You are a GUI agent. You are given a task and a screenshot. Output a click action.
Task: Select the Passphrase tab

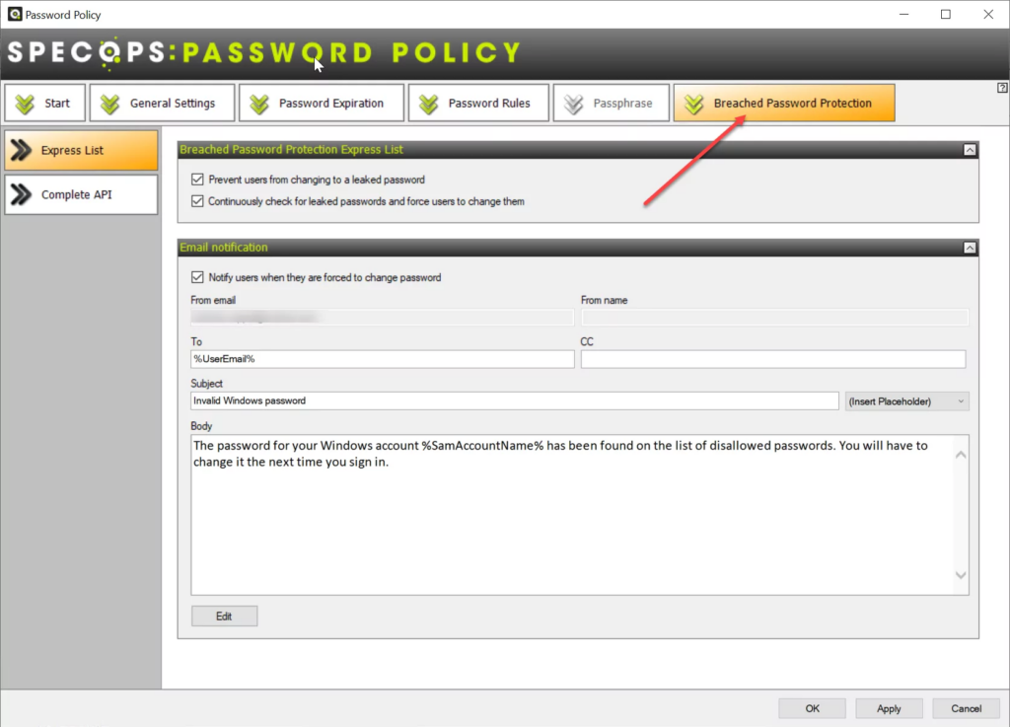[x=611, y=103]
